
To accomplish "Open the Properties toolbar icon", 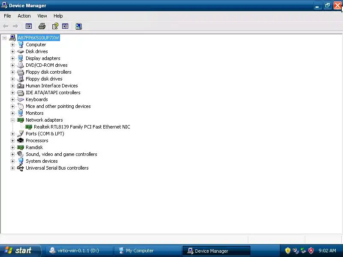I will 55,27.
